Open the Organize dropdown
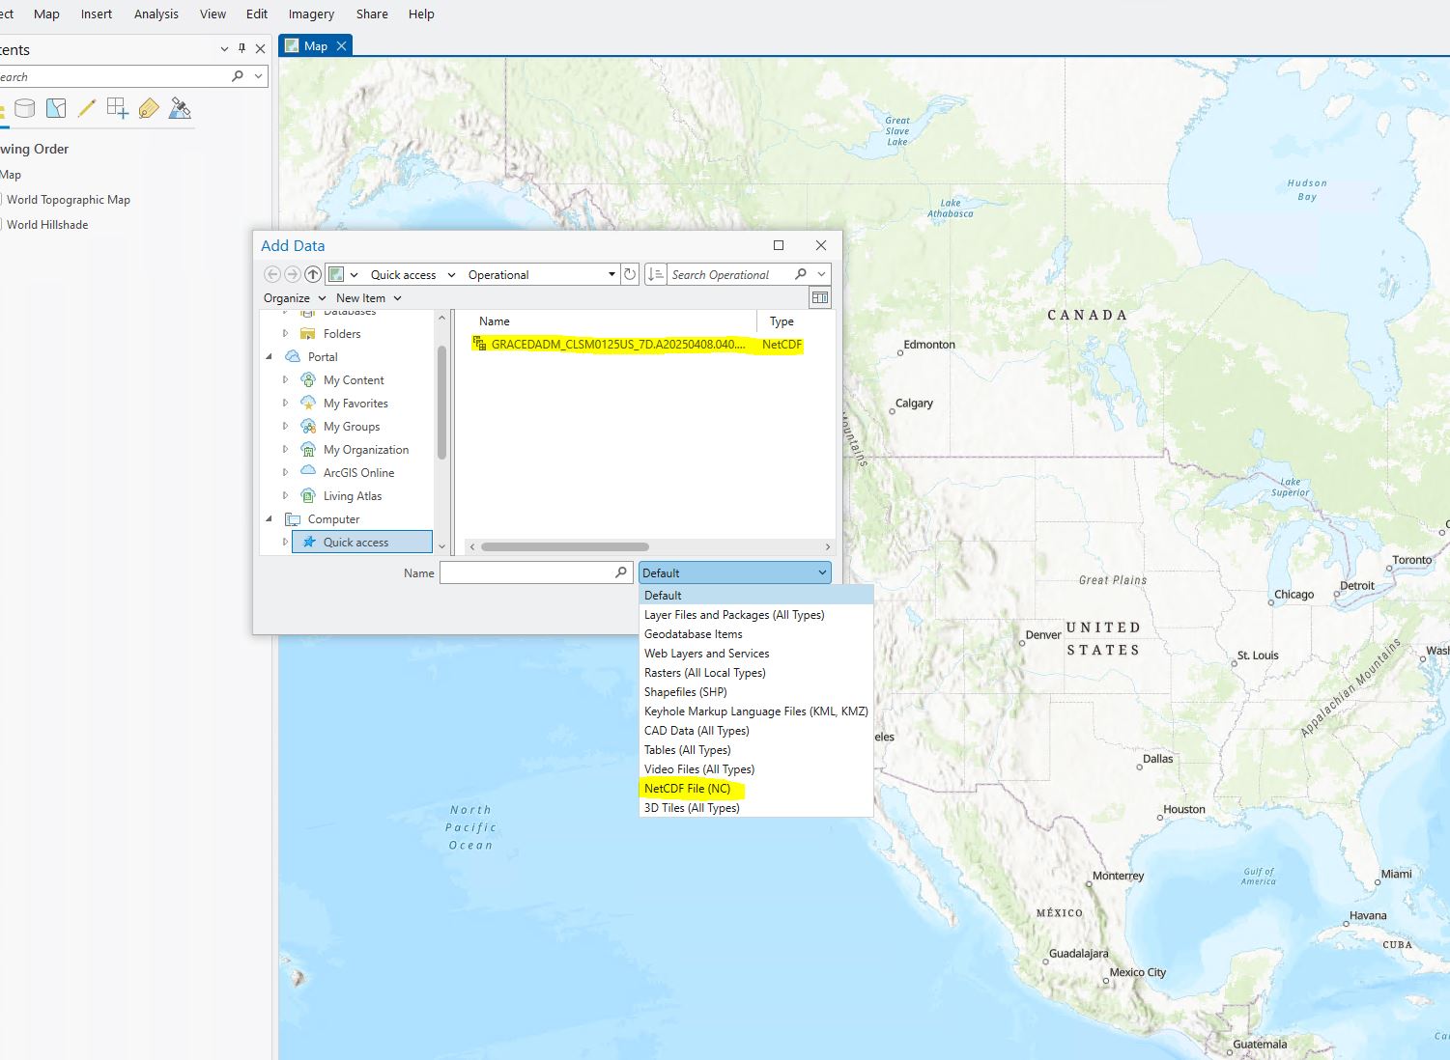 point(295,298)
